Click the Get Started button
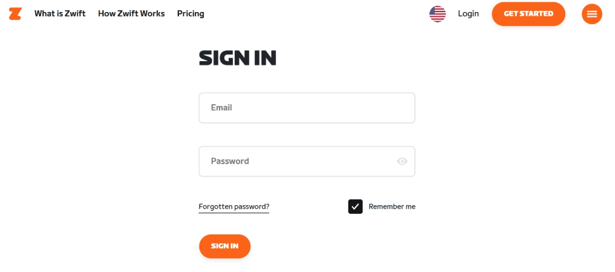 [x=529, y=14]
